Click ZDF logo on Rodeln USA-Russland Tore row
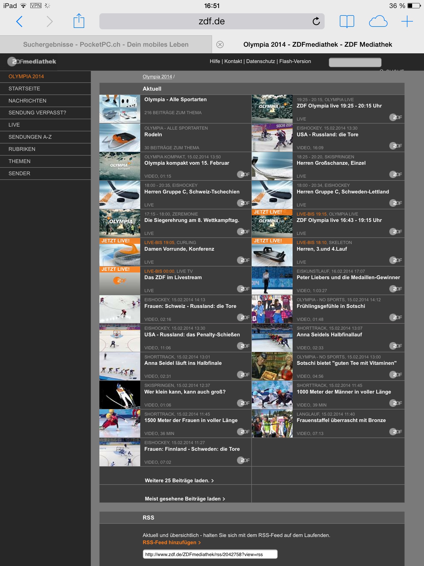424x566 pixels. click(x=396, y=146)
